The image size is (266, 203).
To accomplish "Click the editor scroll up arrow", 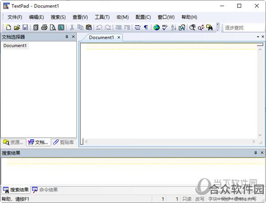I will coord(260,50).
